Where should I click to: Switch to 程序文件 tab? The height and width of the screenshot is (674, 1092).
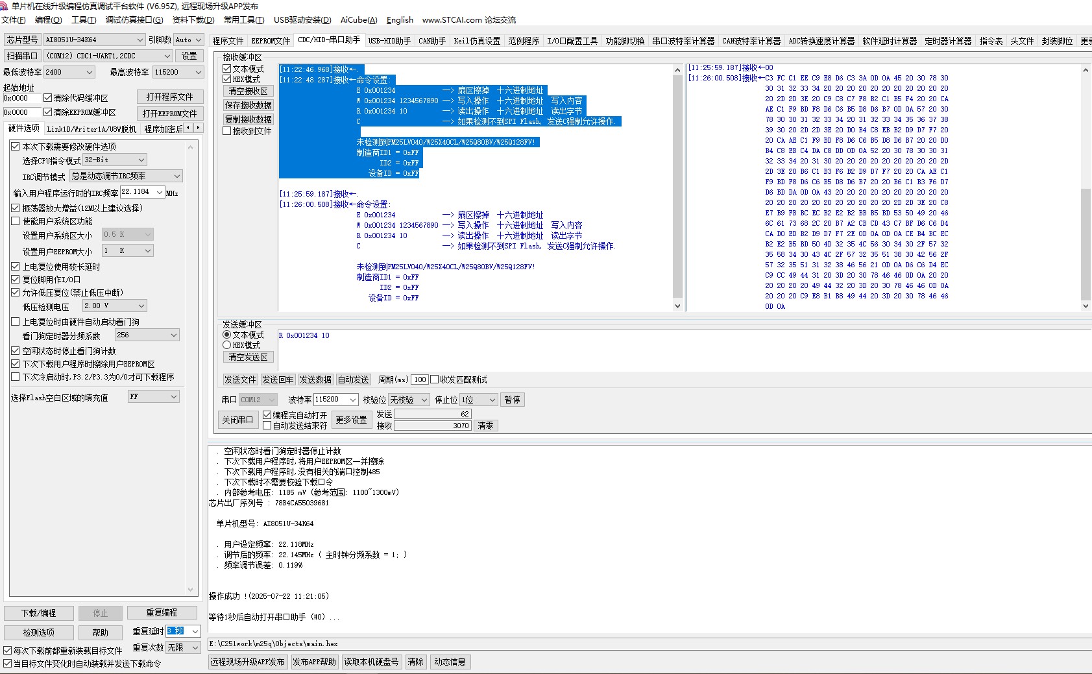228,41
